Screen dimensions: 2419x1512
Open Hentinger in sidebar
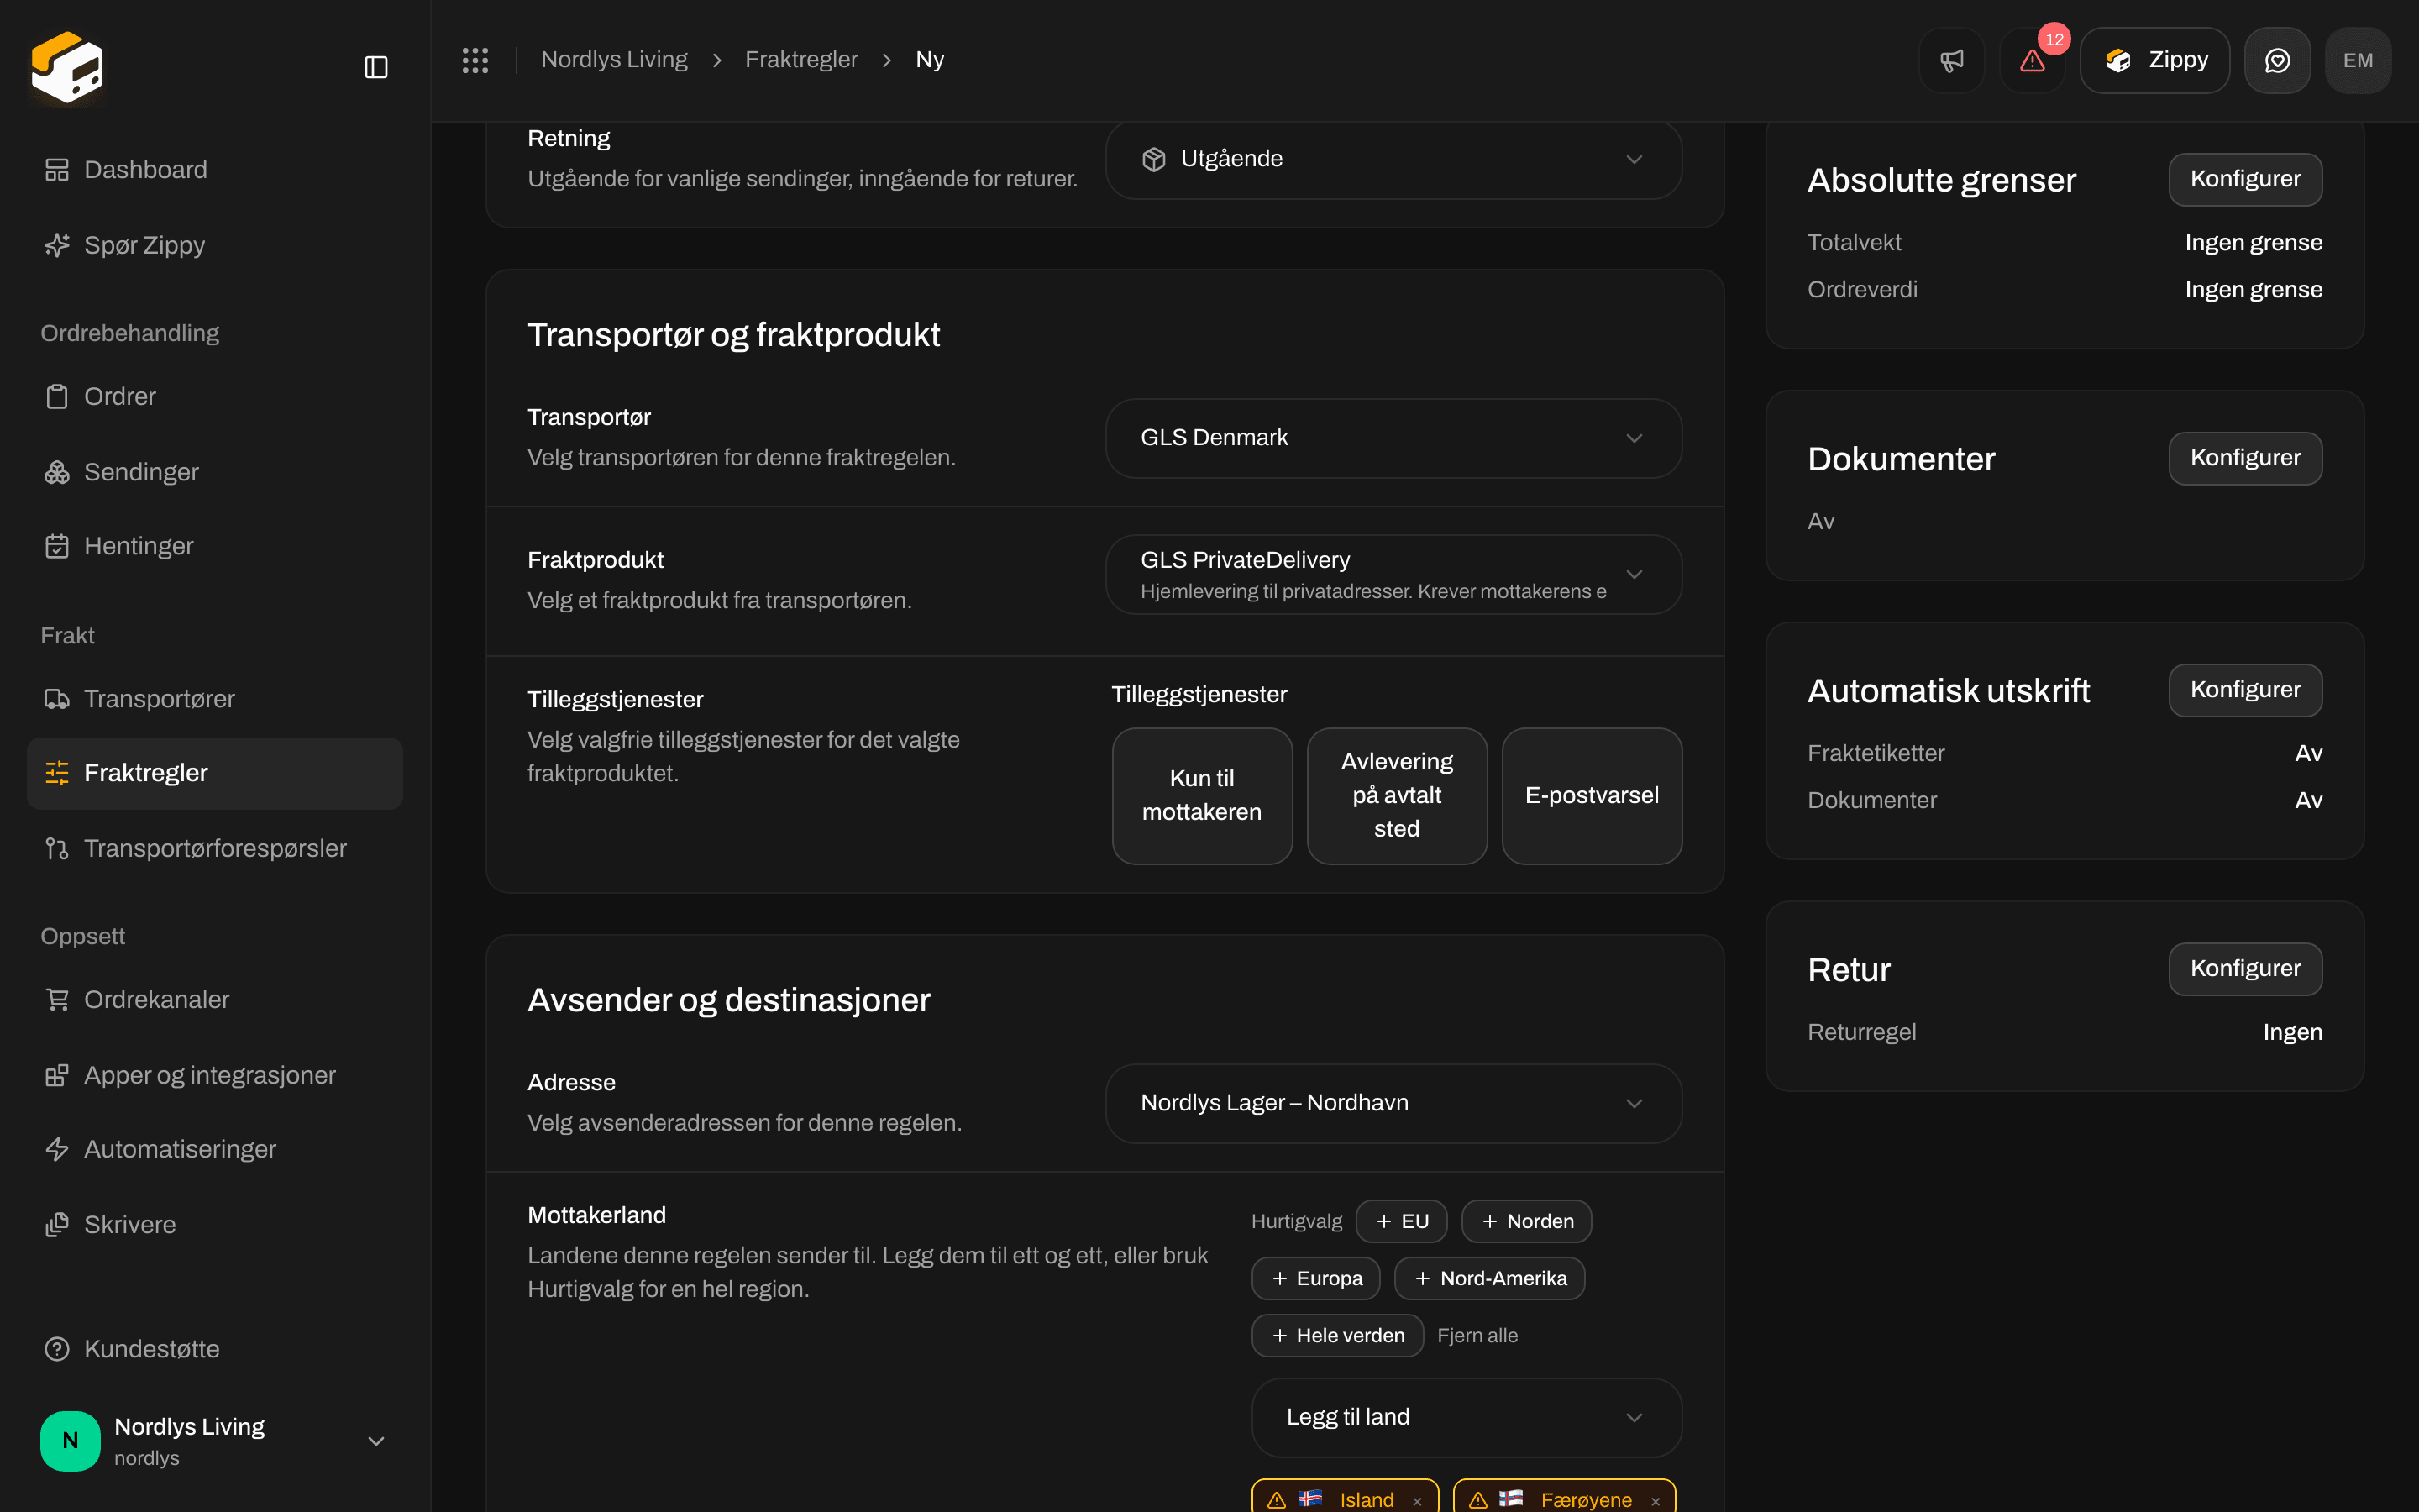click(215, 546)
